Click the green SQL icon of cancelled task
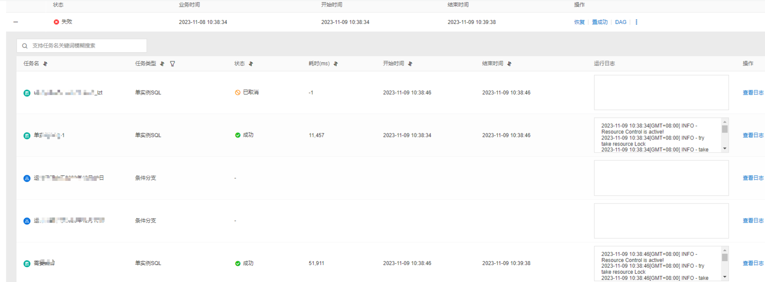 pos(27,93)
